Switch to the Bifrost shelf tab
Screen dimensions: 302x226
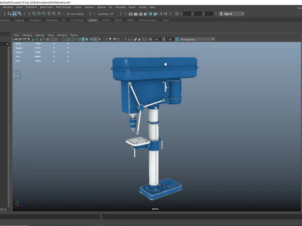click(x=118, y=20)
